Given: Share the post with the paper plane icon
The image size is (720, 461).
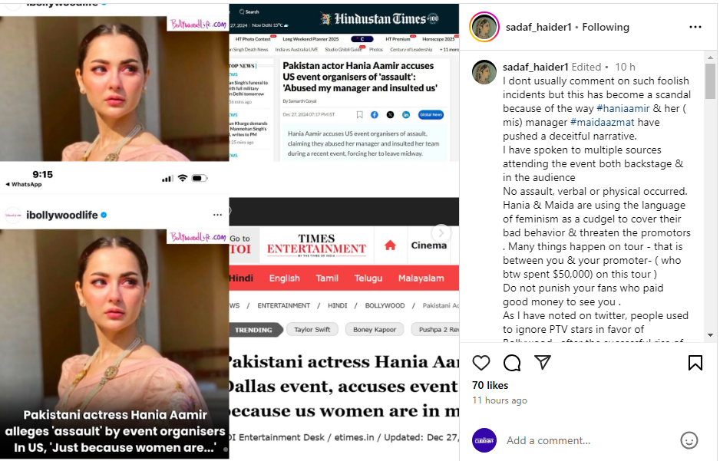Looking at the screenshot, I should (x=543, y=362).
